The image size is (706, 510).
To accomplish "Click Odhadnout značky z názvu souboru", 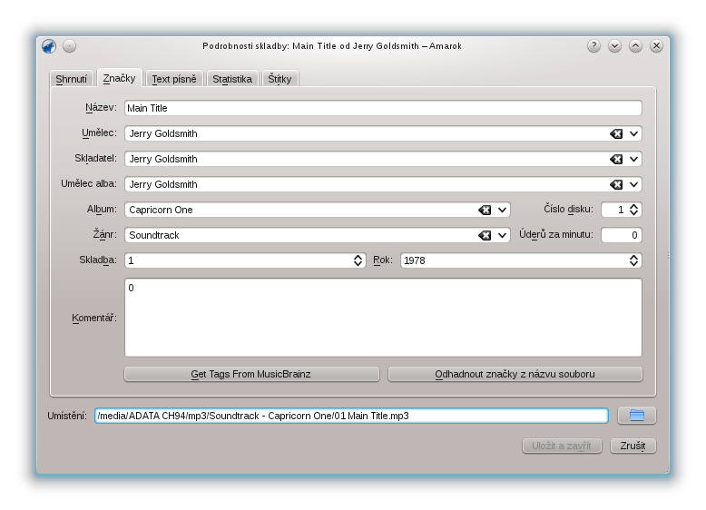I will [x=515, y=374].
